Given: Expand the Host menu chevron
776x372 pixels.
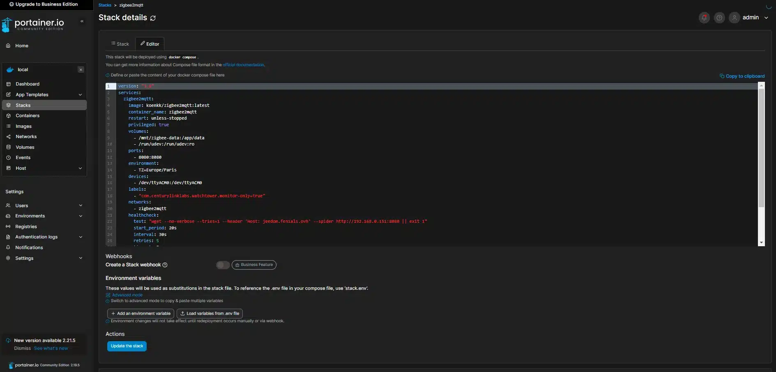Looking at the screenshot, I should click(x=80, y=168).
